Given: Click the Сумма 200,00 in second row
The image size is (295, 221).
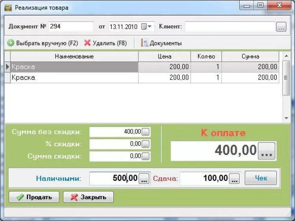Looking at the screenshot, I should (x=251, y=78).
